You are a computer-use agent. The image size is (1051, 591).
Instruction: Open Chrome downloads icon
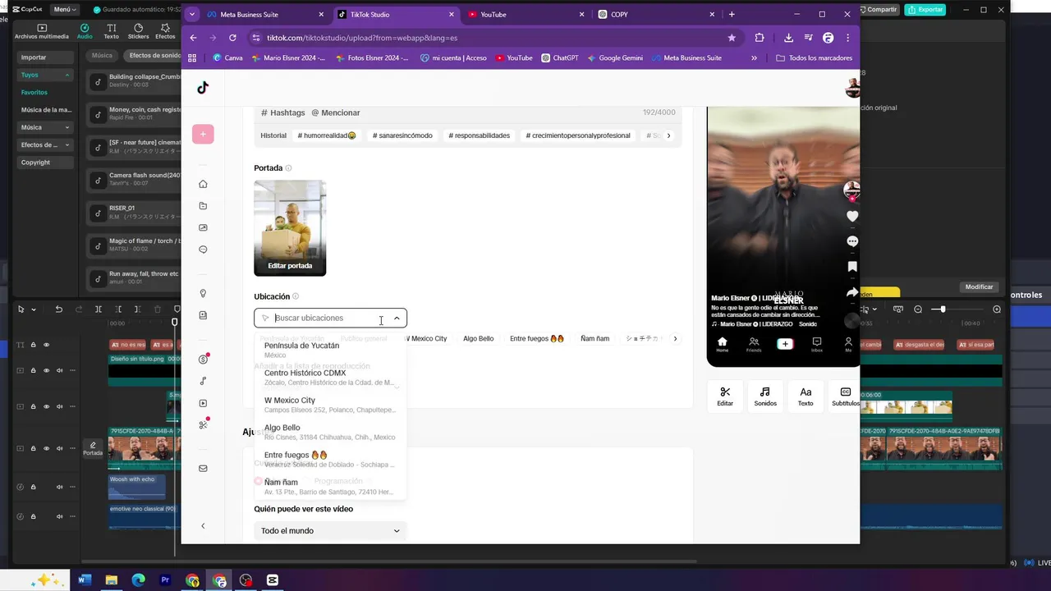coord(788,38)
